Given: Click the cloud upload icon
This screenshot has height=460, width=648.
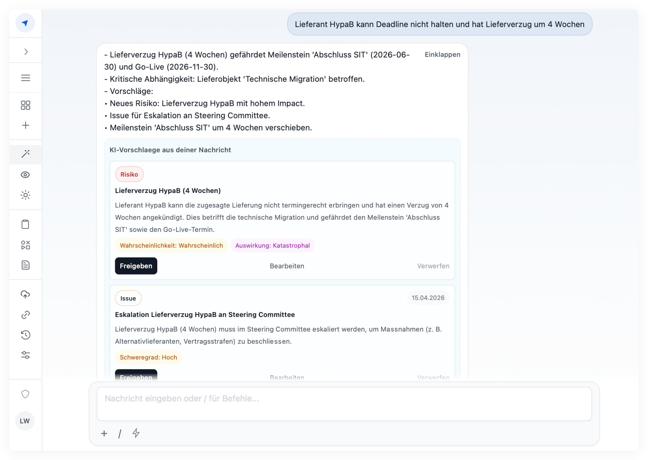Looking at the screenshot, I should tap(25, 294).
